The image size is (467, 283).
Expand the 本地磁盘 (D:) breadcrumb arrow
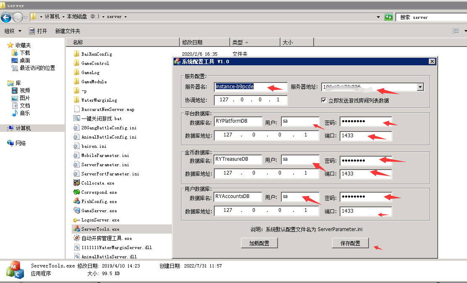point(104,17)
